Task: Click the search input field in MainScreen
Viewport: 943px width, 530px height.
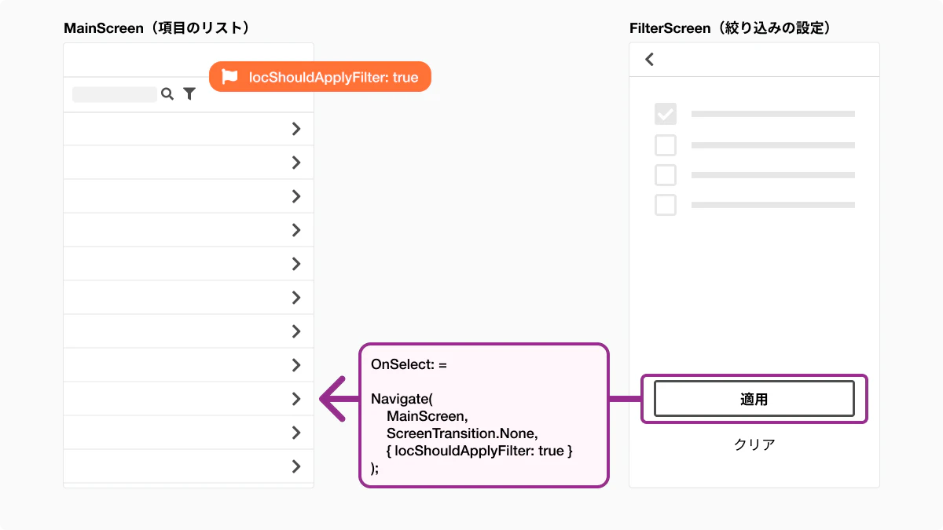Action: coord(115,94)
